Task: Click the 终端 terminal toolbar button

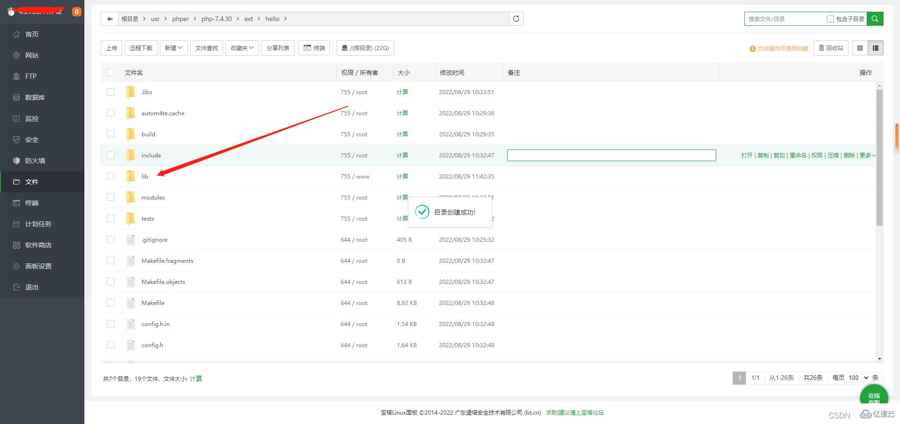Action: coord(314,48)
